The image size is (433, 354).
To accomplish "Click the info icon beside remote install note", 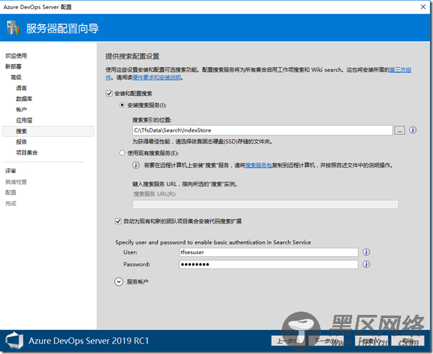I will [136, 165].
